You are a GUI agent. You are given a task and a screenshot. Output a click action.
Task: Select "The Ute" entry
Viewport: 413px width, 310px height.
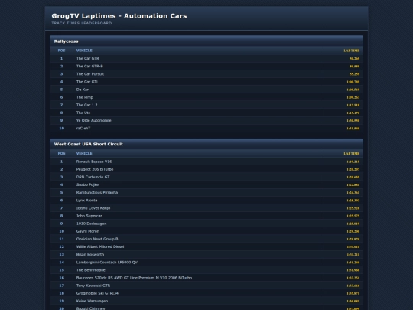pyautogui.click(x=83, y=113)
